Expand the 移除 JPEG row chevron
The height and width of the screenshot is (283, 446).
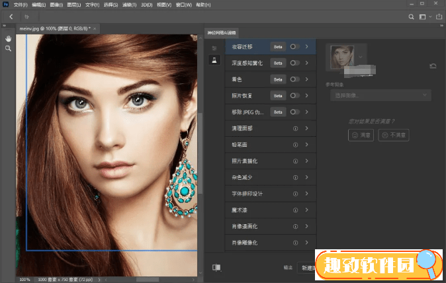(307, 112)
